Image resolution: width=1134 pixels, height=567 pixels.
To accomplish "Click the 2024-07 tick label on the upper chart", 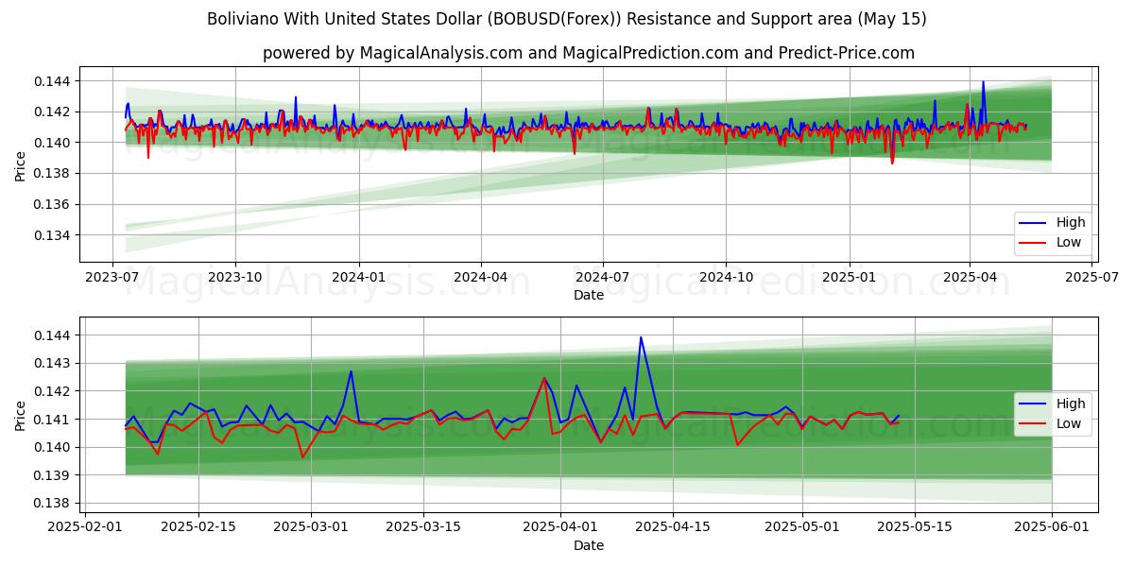I will click(603, 278).
